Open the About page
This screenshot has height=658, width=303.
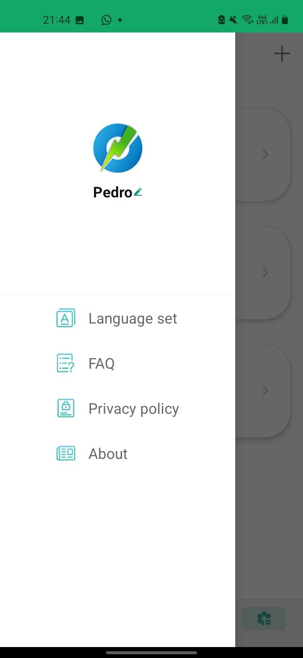click(108, 454)
